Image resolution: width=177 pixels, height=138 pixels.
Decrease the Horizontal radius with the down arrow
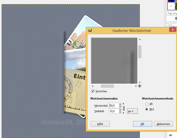120,107
